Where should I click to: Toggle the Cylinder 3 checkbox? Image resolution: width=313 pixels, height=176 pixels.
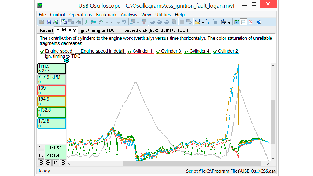(158, 52)
